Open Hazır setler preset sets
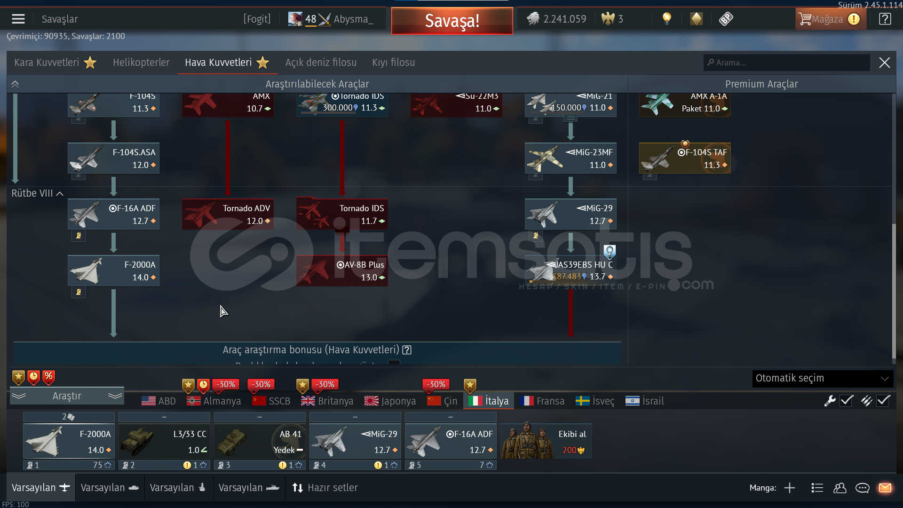This screenshot has width=903, height=508. tap(325, 488)
